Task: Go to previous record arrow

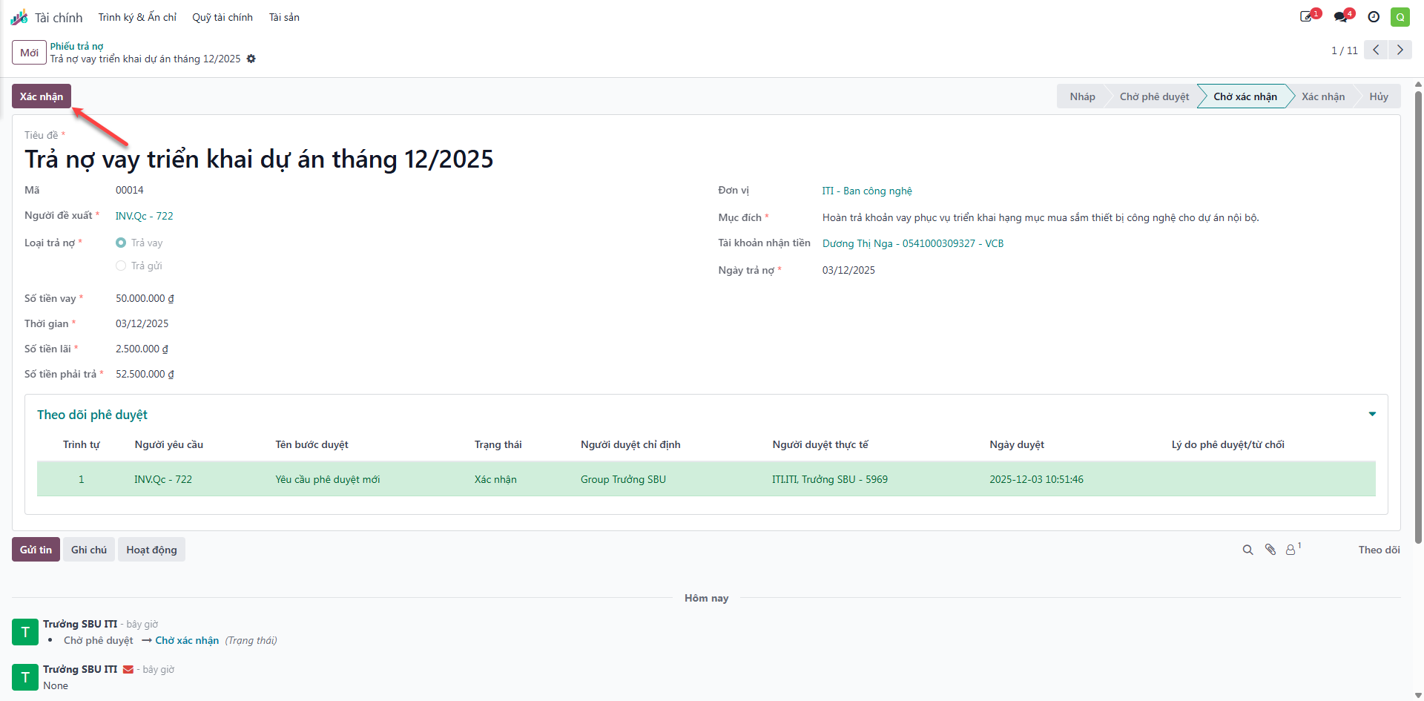Action: [x=1376, y=50]
